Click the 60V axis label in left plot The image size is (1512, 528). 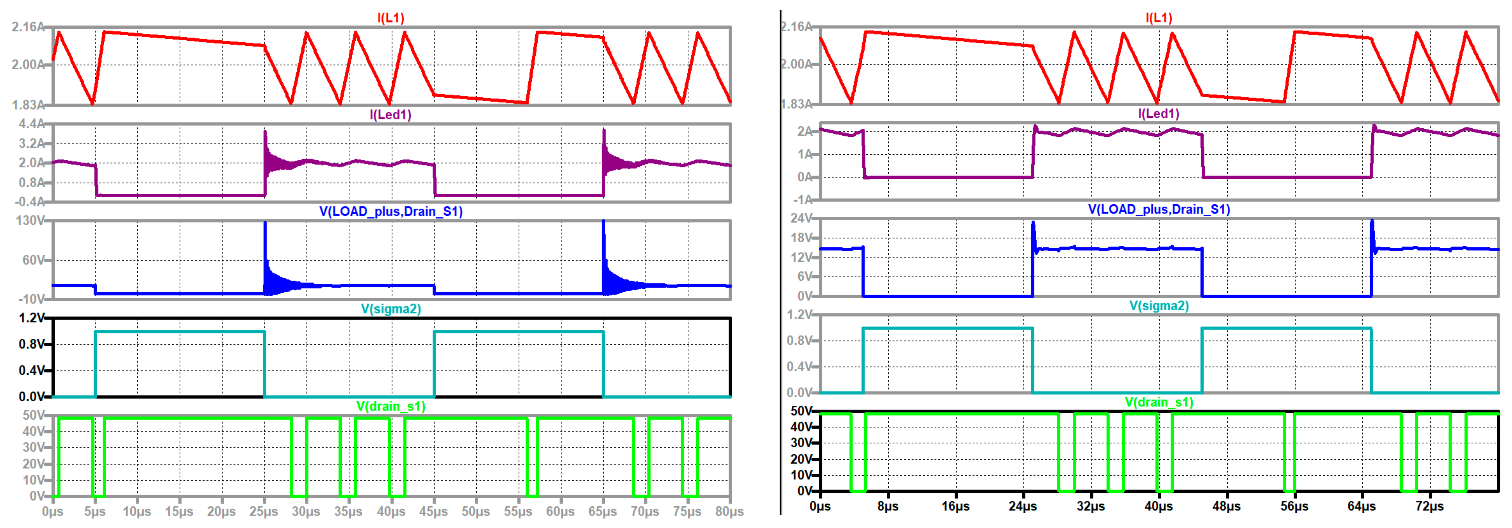(x=33, y=260)
